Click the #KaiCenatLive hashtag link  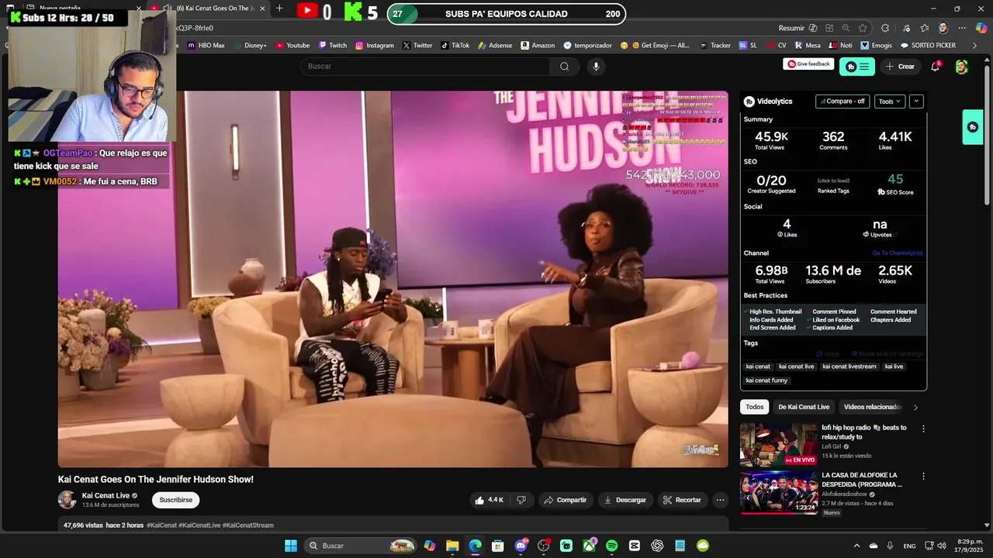click(x=199, y=525)
